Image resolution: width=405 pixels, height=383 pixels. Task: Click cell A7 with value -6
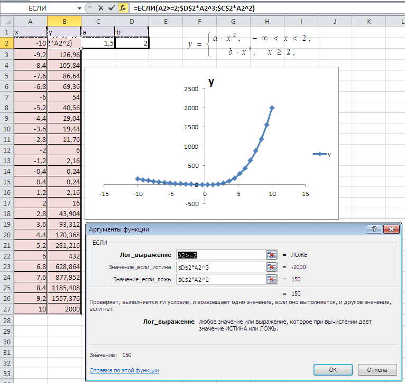coord(31,97)
